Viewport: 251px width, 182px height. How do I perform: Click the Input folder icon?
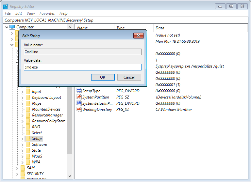coord(28,92)
